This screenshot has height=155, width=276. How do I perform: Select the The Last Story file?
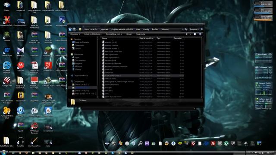[110, 78]
